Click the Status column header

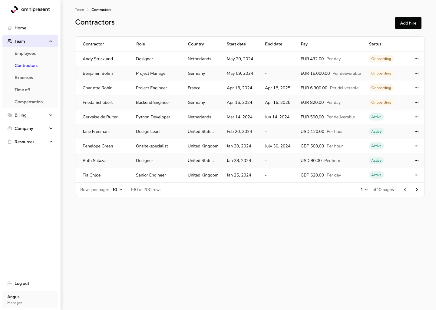point(375,44)
